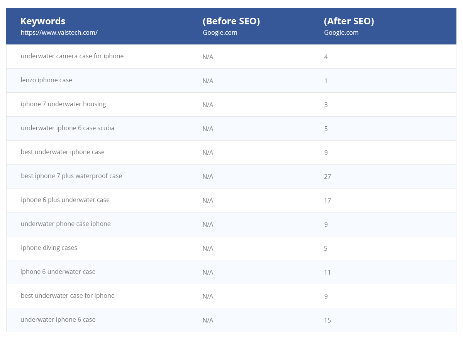Click 'best iphone 7 plus waterproof case'
The image size is (463, 343).
[x=71, y=176]
